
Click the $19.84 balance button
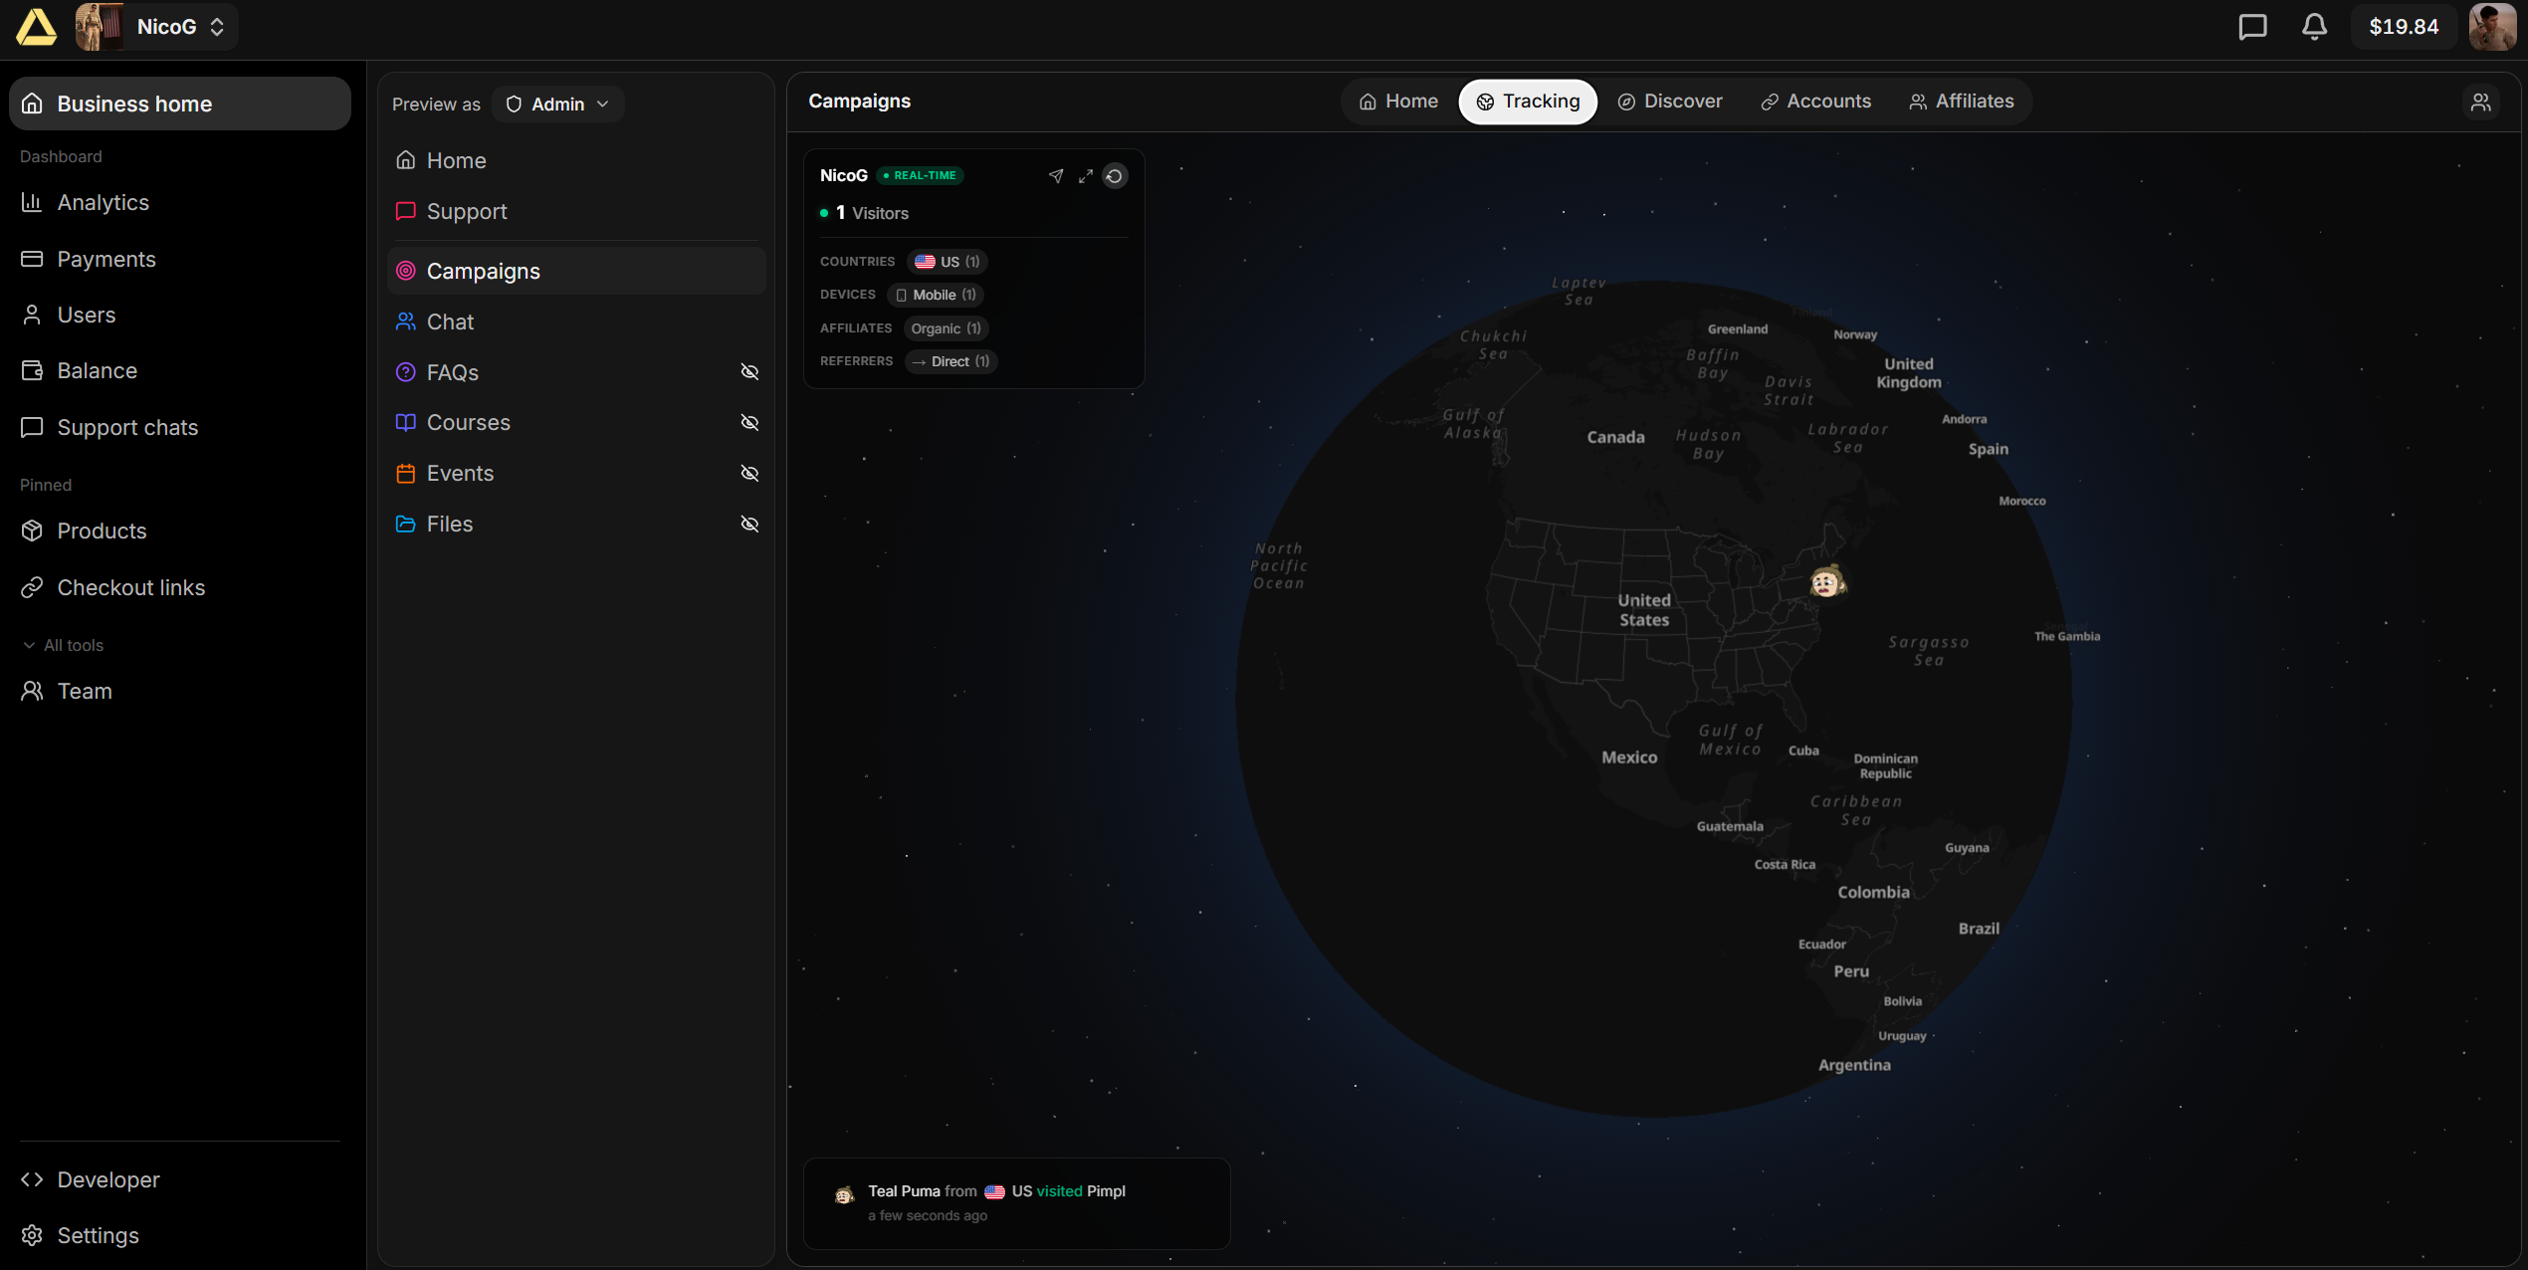point(2403,27)
